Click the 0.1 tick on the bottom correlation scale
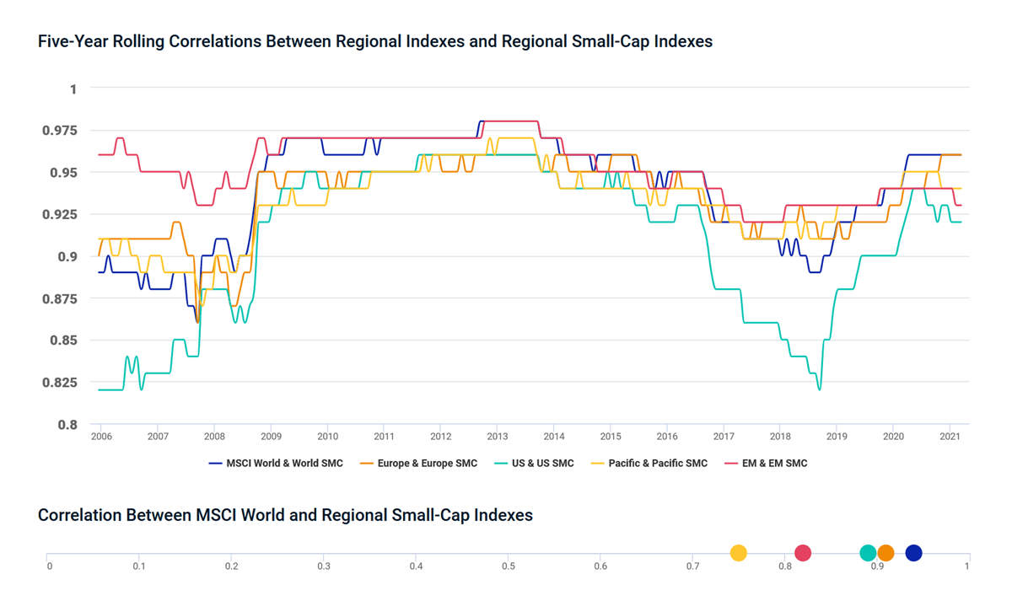The image size is (1012, 601). 141,566
